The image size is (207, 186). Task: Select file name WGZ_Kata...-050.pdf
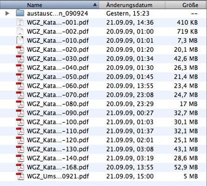point(58,77)
